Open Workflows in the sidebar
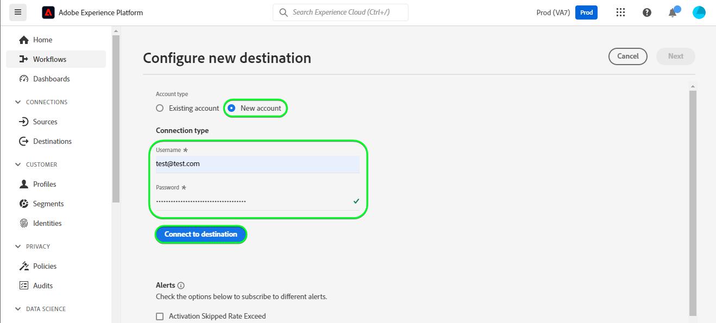This screenshot has width=716, height=323. 49,59
